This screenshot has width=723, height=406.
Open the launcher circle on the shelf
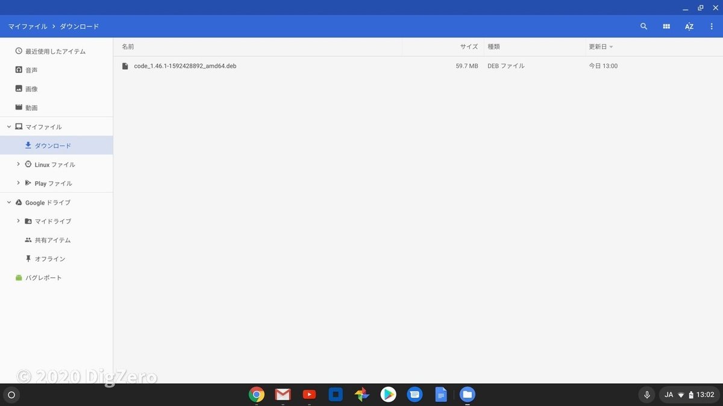(x=11, y=395)
